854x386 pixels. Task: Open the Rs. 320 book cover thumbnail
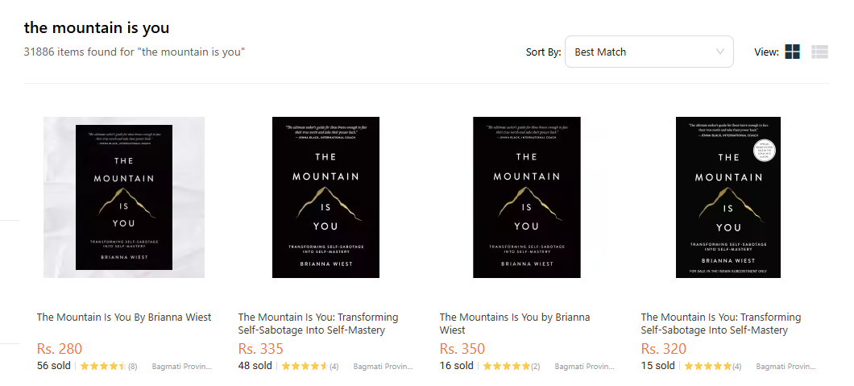point(728,197)
